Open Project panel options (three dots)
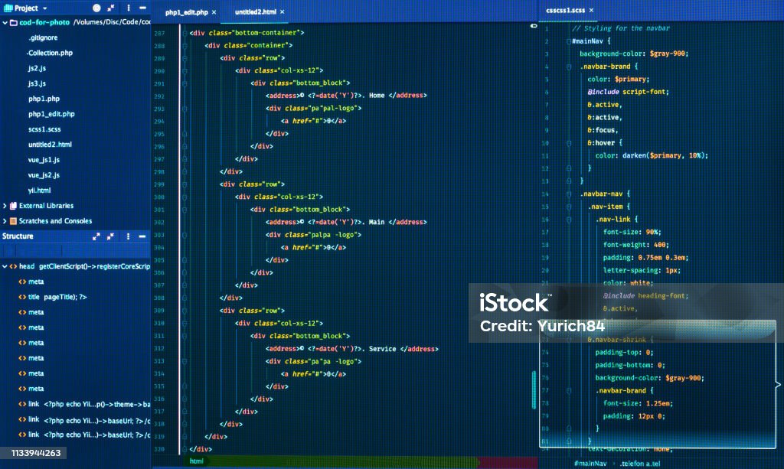The height and width of the screenshot is (469, 784). pos(129,8)
